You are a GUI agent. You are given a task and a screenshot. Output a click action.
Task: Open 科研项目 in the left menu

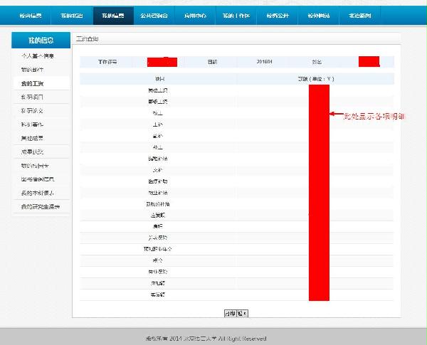(x=33, y=97)
